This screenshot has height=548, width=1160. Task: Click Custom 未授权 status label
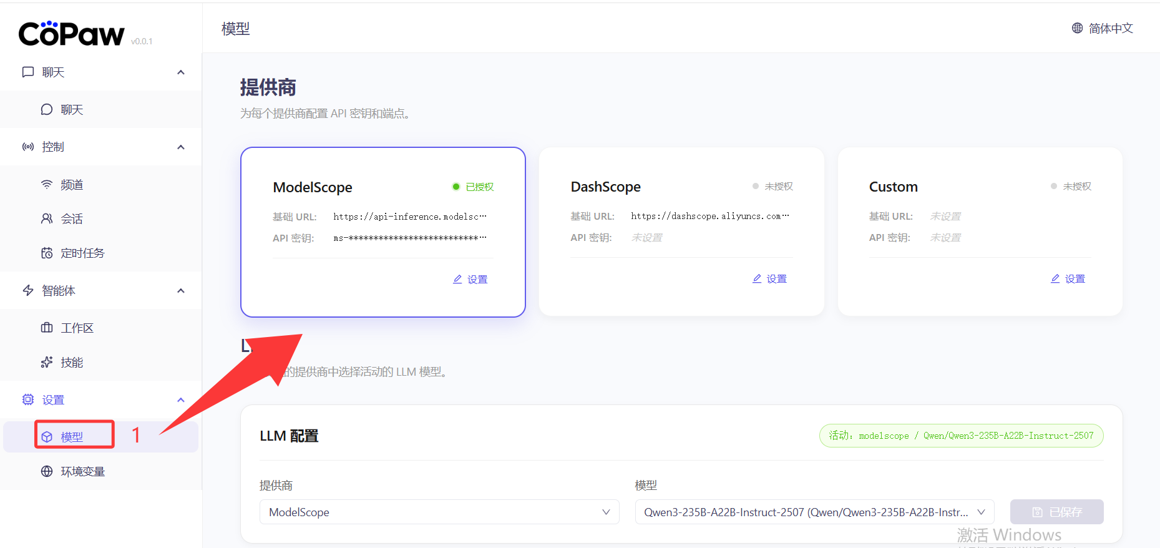point(1077,186)
